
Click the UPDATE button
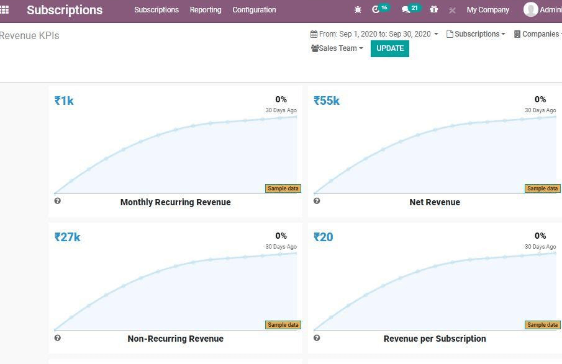(390, 48)
